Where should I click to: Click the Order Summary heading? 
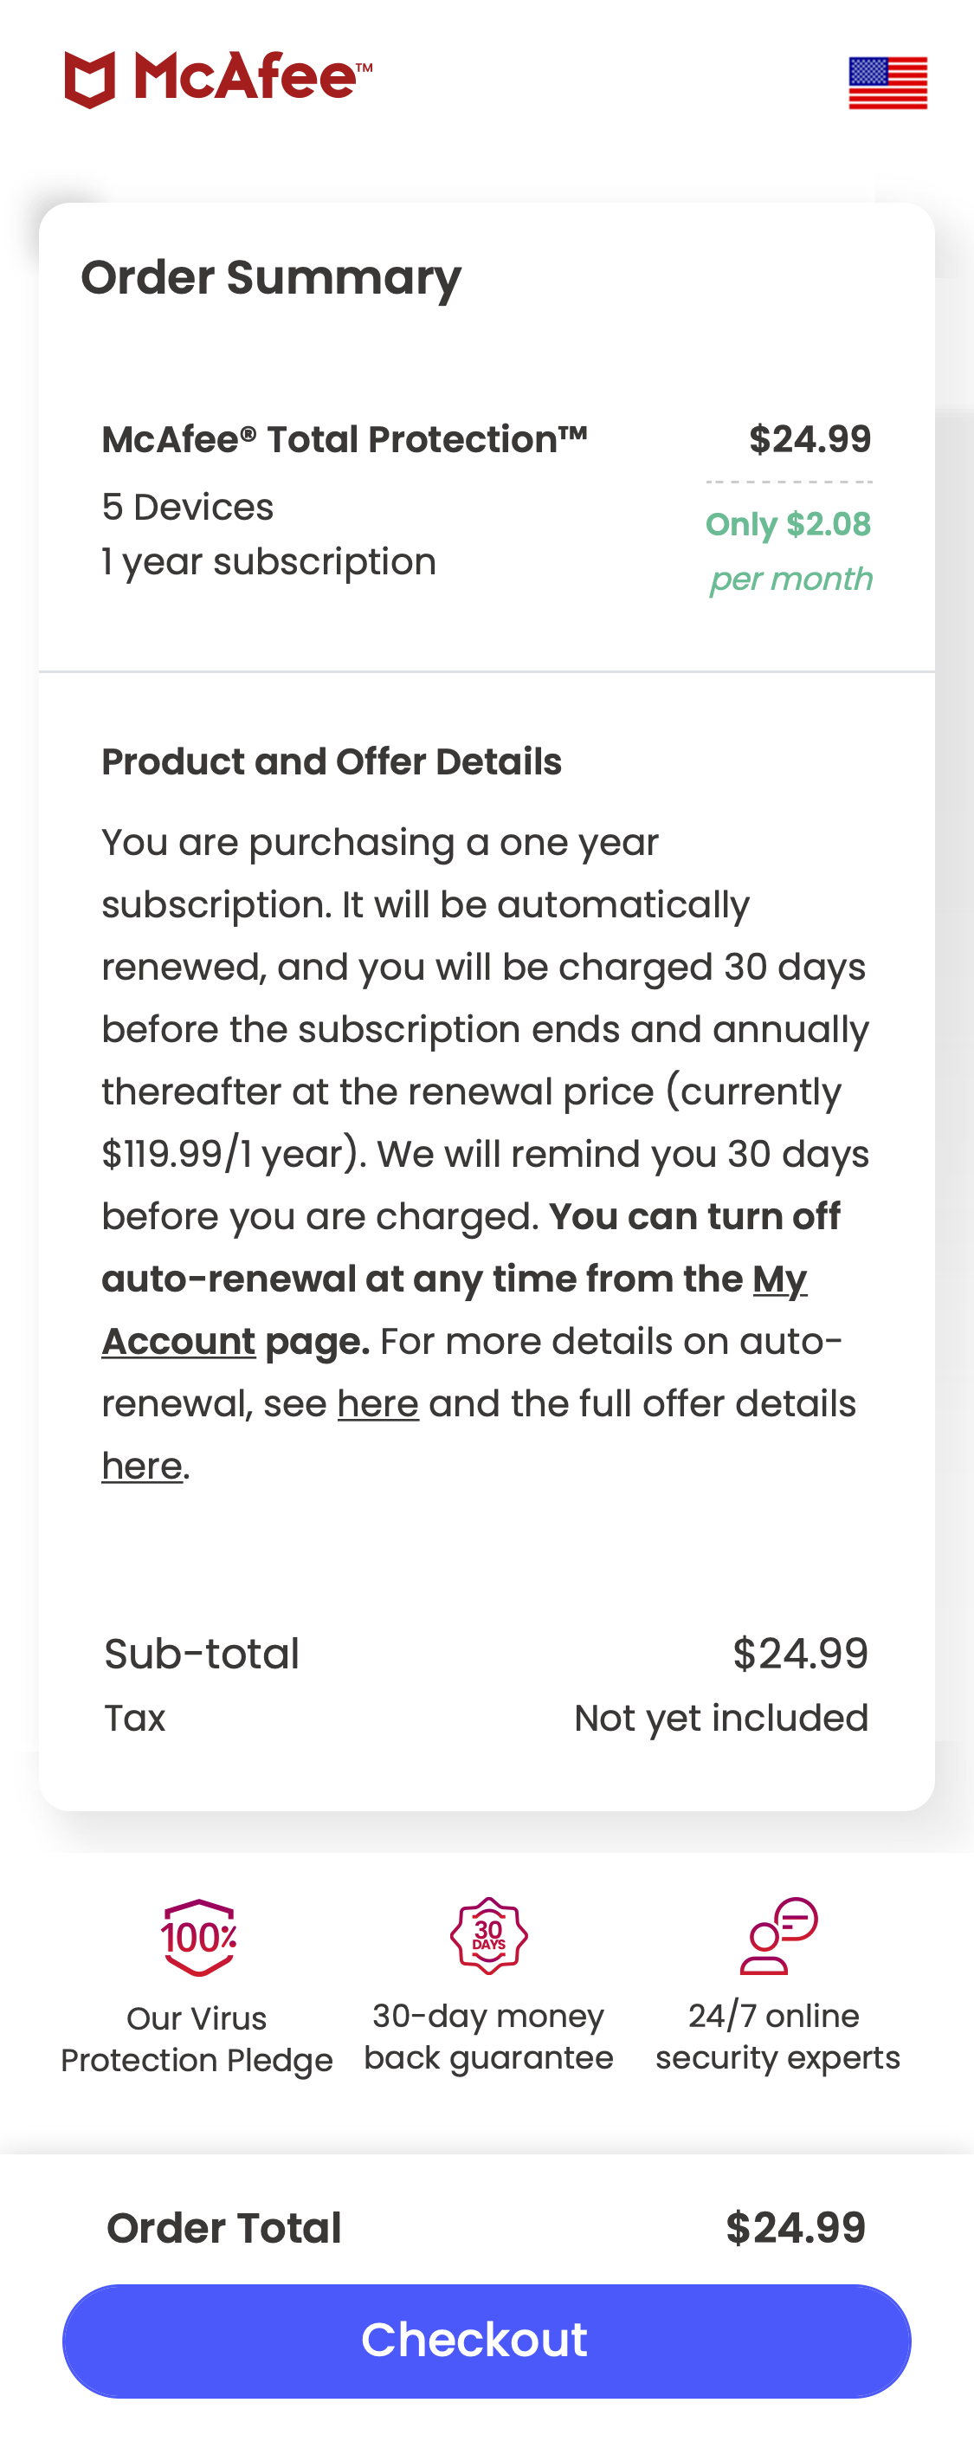(270, 278)
